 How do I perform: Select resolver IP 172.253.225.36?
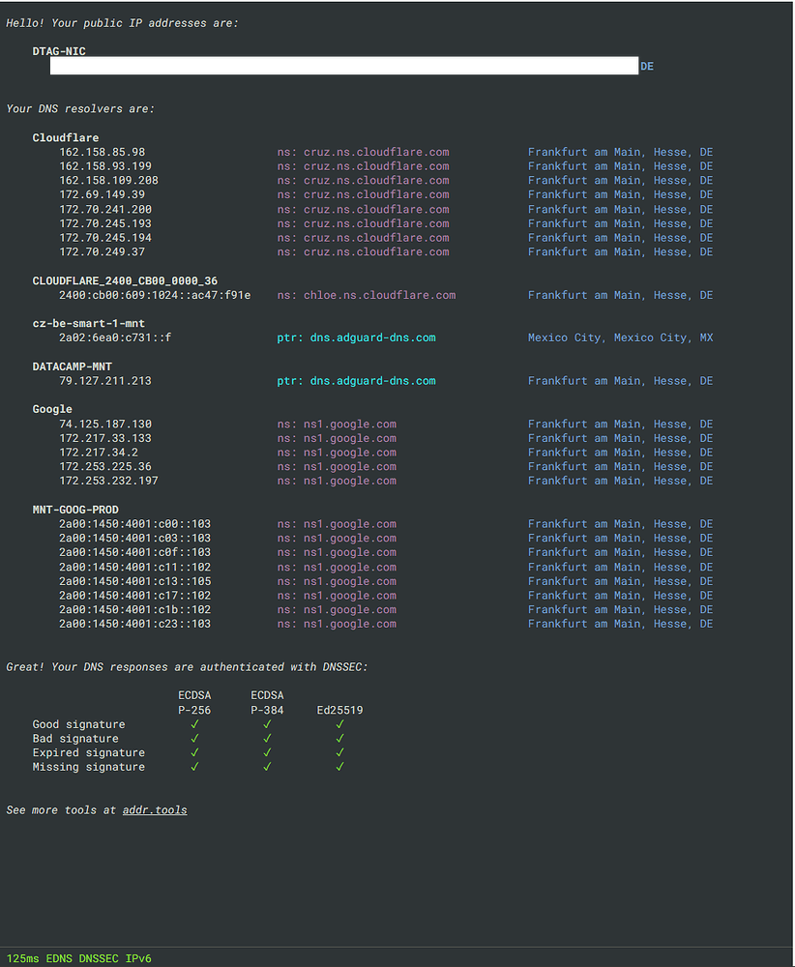click(x=105, y=466)
